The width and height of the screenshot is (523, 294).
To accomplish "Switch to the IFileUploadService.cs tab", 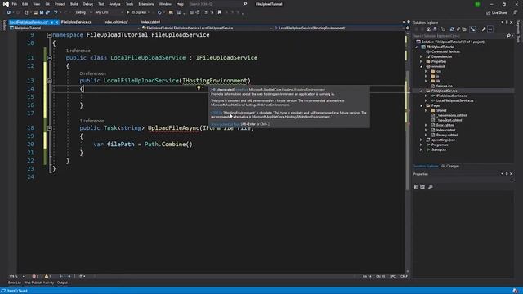I will coord(76,22).
